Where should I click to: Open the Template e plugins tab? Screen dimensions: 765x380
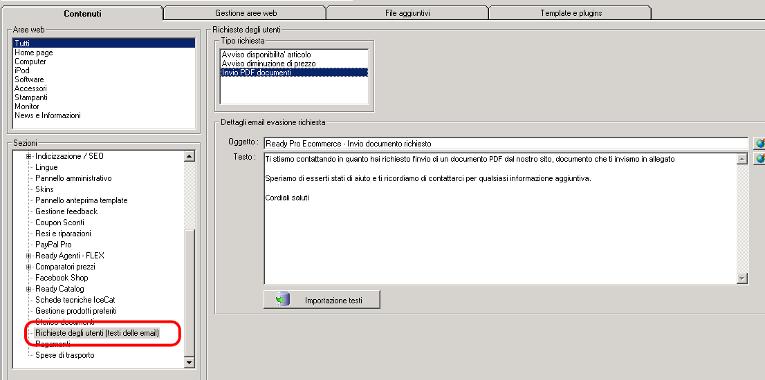[571, 13]
